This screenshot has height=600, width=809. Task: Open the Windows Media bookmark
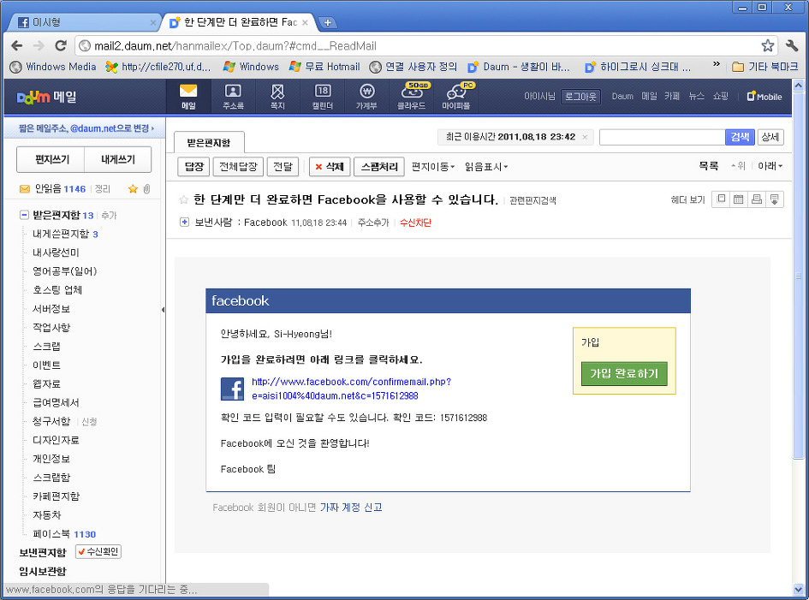coord(53,67)
